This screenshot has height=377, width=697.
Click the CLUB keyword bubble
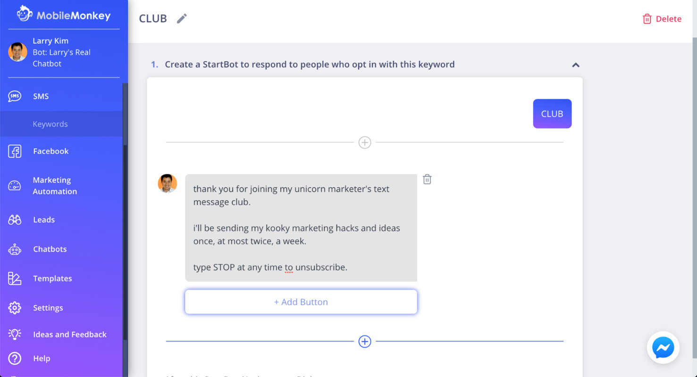coord(552,114)
